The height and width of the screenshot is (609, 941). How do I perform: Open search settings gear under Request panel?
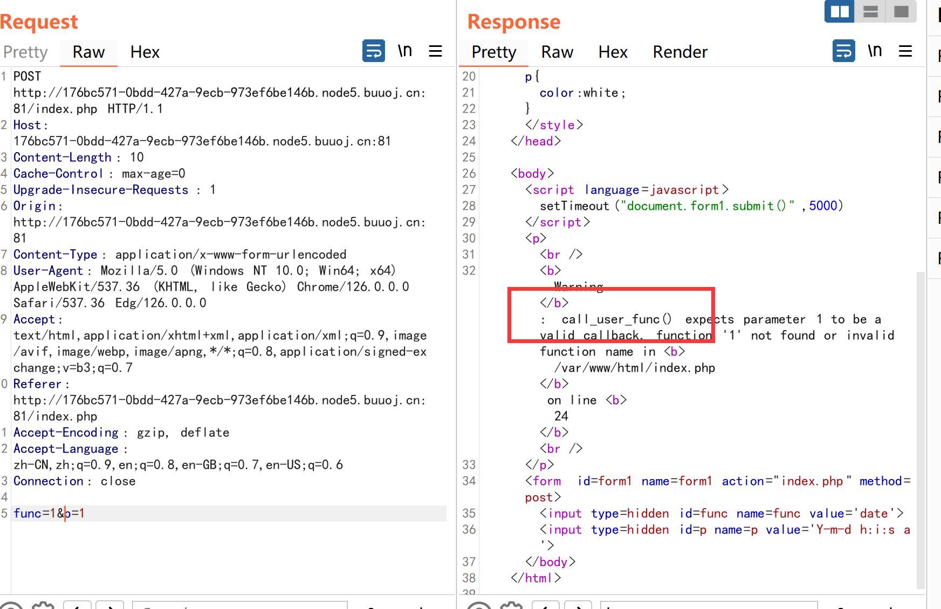click(x=43, y=605)
